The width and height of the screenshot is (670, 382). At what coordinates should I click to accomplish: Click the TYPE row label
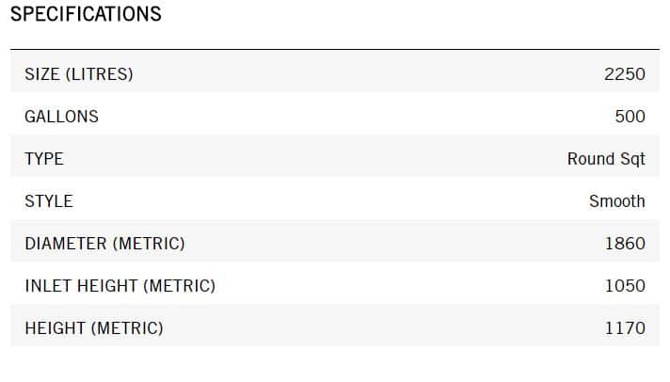point(44,159)
